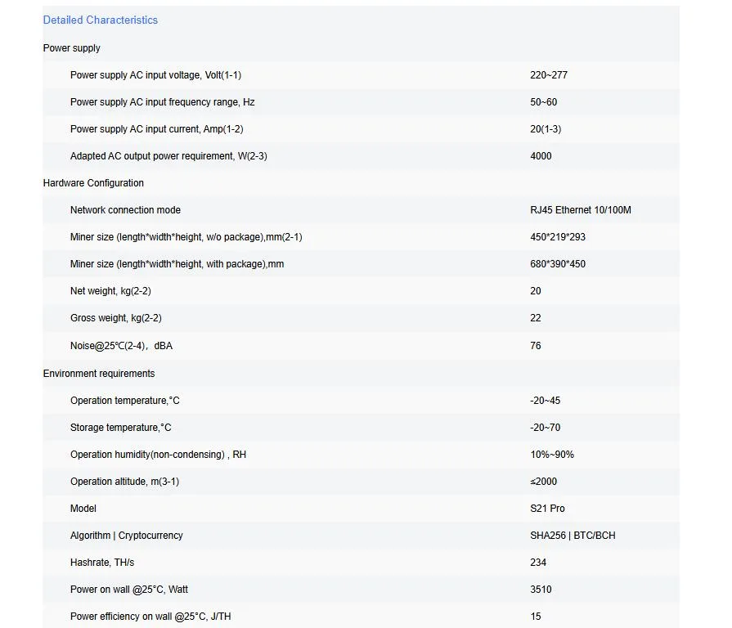
Task: Select the Storage temperature row label
Action: (x=120, y=428)
